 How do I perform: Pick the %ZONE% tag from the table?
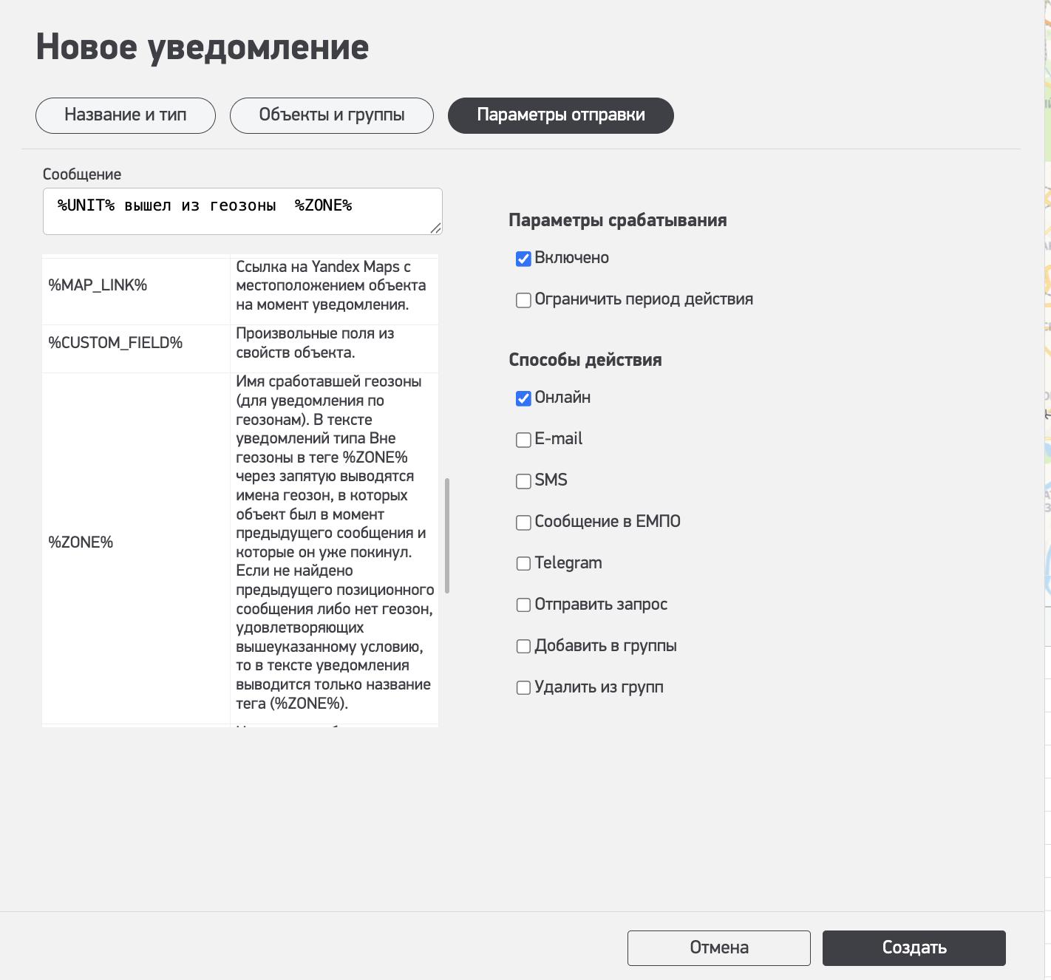pos(81,542)
